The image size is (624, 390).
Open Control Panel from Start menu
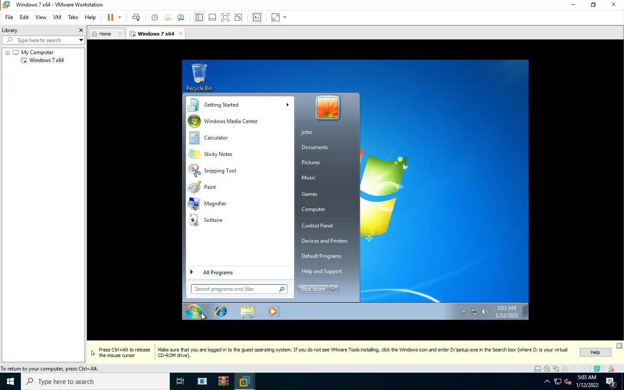317,226
